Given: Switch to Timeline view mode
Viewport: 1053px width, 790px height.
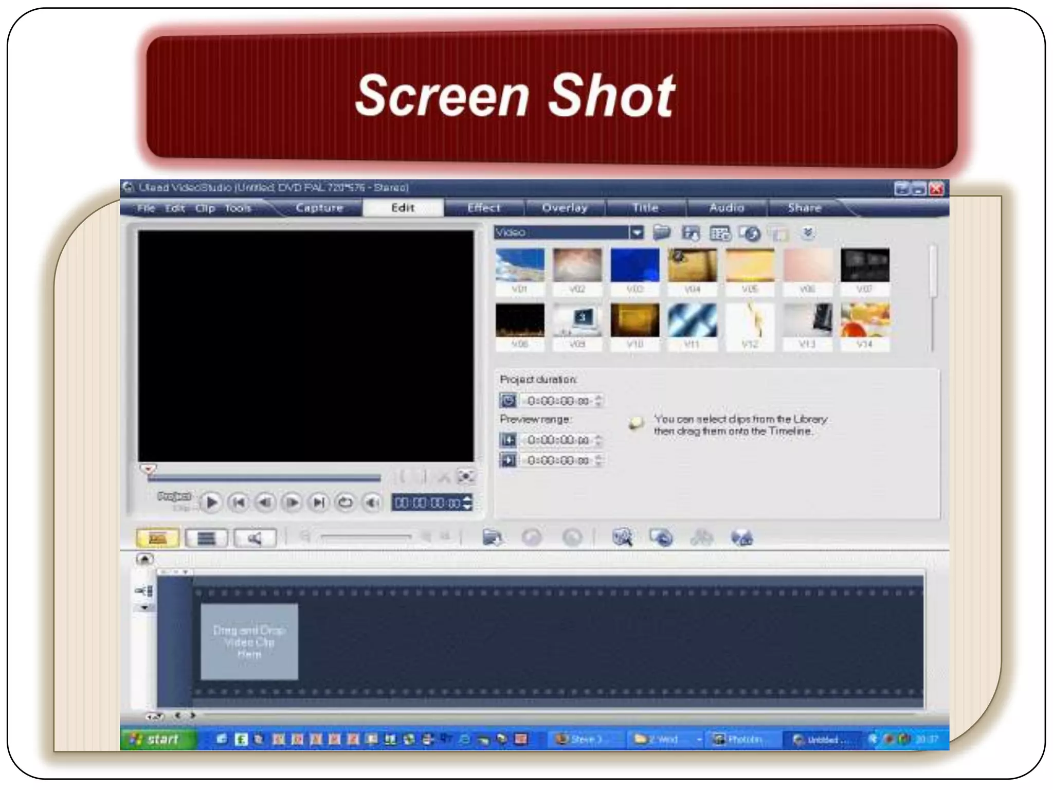Looking at the screenshot, I should tap(206, 538).
